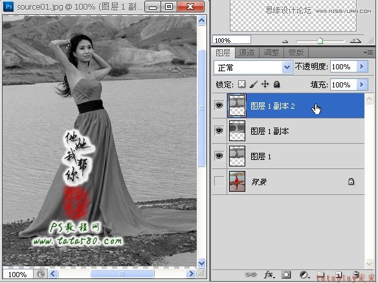Click the 图层 1 副本 layer name

pos(269,131)
